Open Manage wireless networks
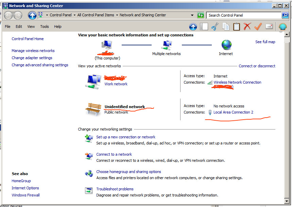292x207 pixels. 33,51
